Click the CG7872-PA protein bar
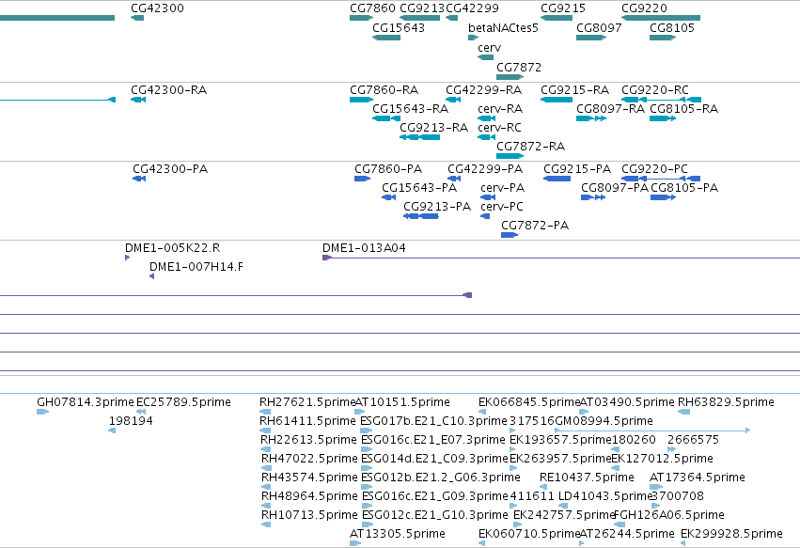This screenshot has width=800, height=548. click(510, 235)
